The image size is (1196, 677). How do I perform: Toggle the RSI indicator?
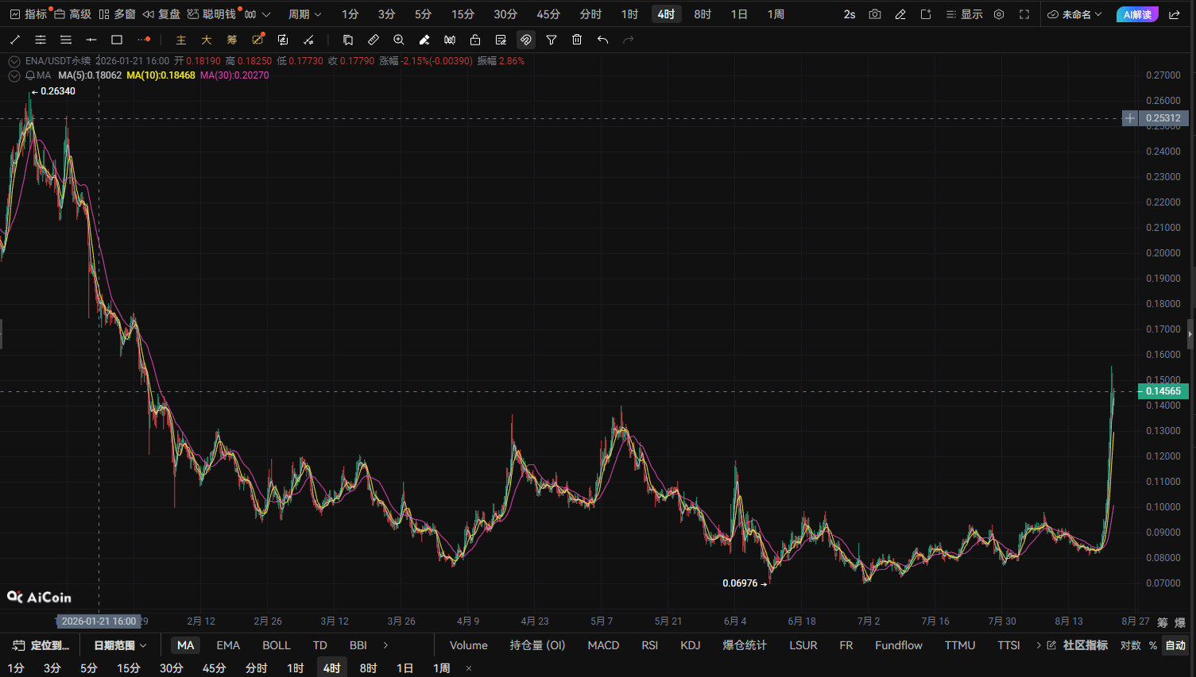pyautogui.click(x=650, y=645)
